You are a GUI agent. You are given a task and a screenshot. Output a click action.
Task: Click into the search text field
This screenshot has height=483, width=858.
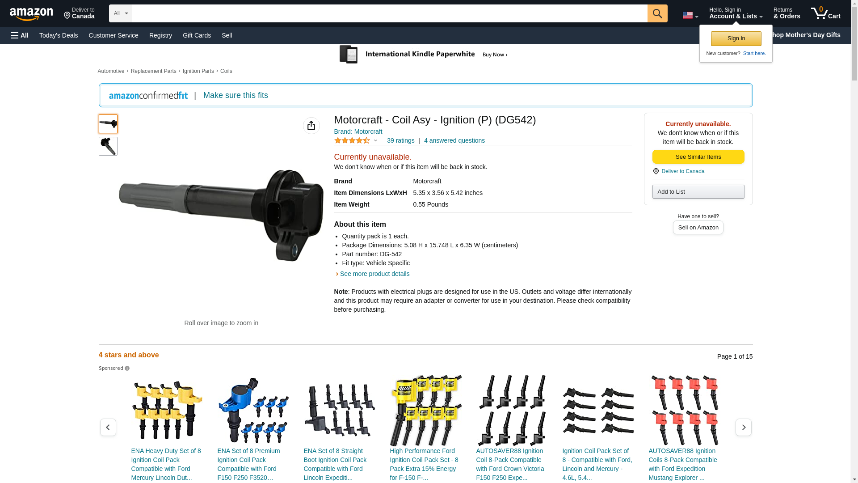(x=390, y=13)
